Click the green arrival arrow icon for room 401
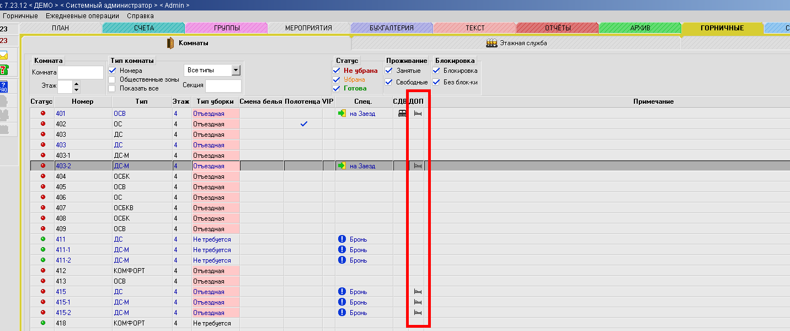 click(x=342, y=114)
